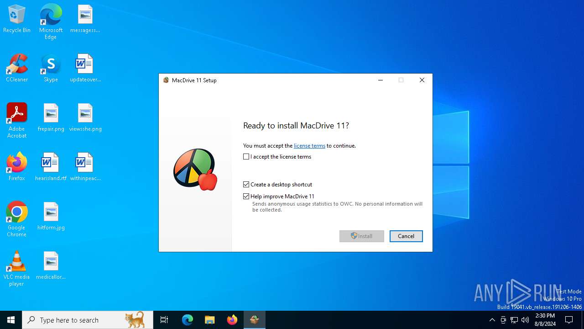Open File Explorer from the taskbar
The image size is (584, 329).
click(209, 320)
